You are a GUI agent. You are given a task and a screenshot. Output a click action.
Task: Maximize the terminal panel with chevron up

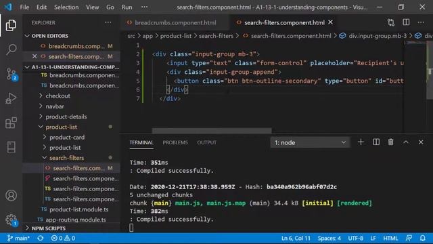pyautogui.click(x=406, y=142)
